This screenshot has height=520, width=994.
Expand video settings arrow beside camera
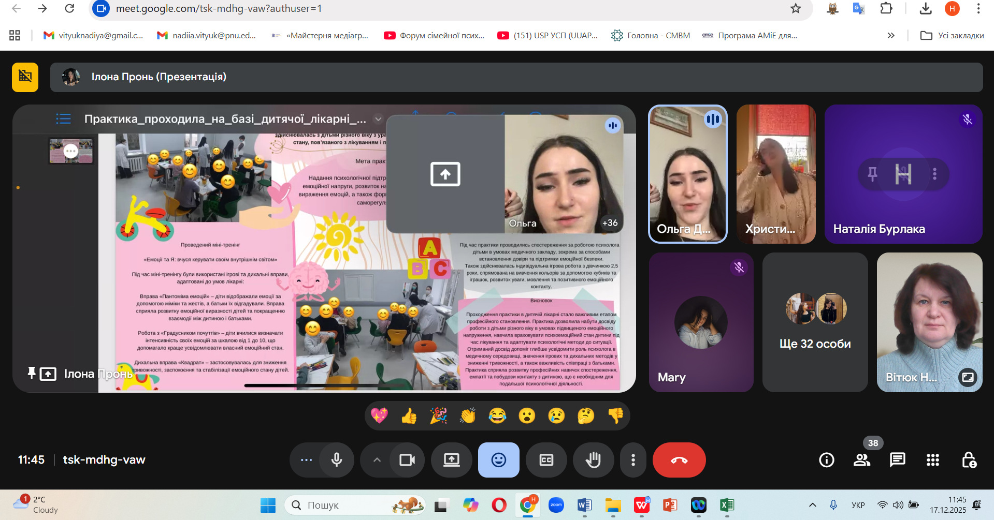pyautogui.click(x=377, y=460)
